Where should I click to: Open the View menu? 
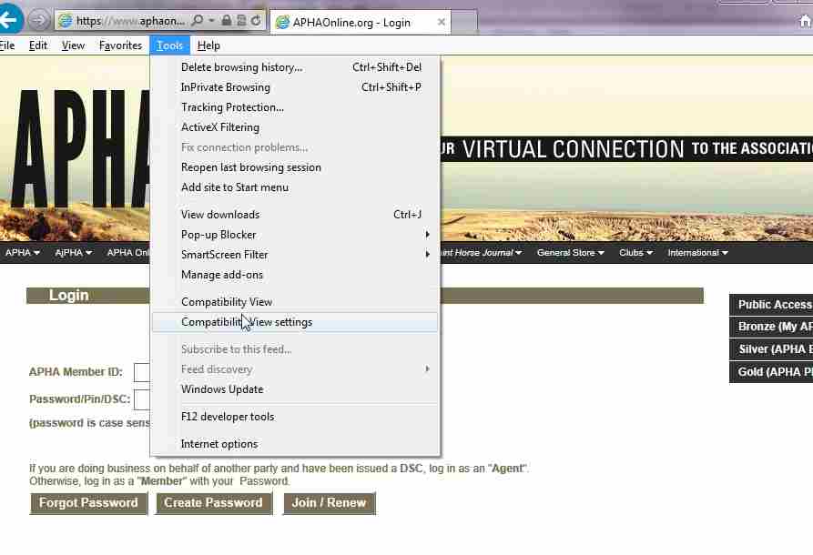(x=73, y=45)
